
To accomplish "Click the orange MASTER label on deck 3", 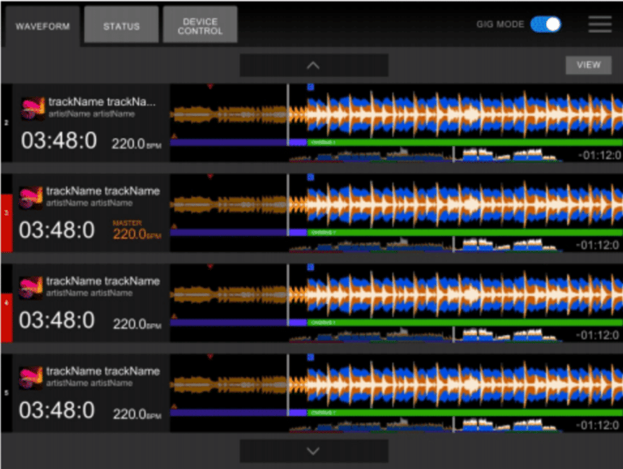I will click(127, 223).
